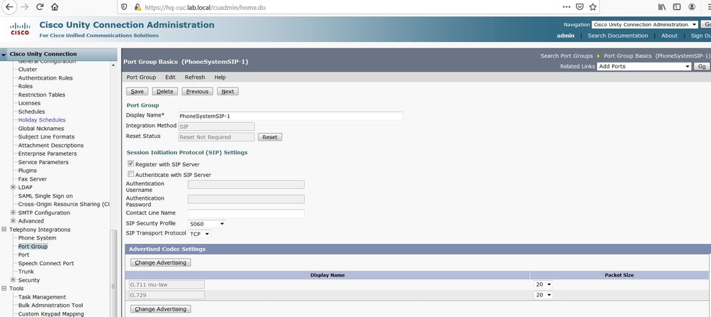This screenshot has height=317, width=711.
Task: Open Authentication Rules in the tree
Action: pos(46,78)
